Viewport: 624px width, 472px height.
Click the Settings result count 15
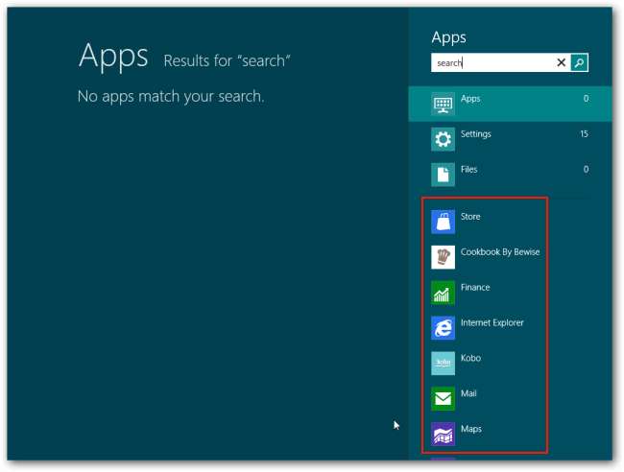click(x=584, y=134)
